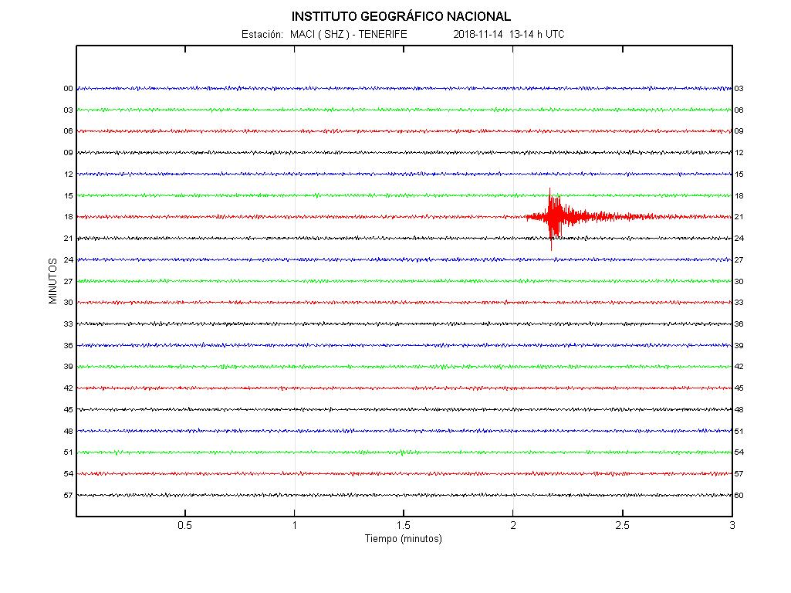
Task: Click the 00 minute label on the left axis
Action: click(68, 89)
